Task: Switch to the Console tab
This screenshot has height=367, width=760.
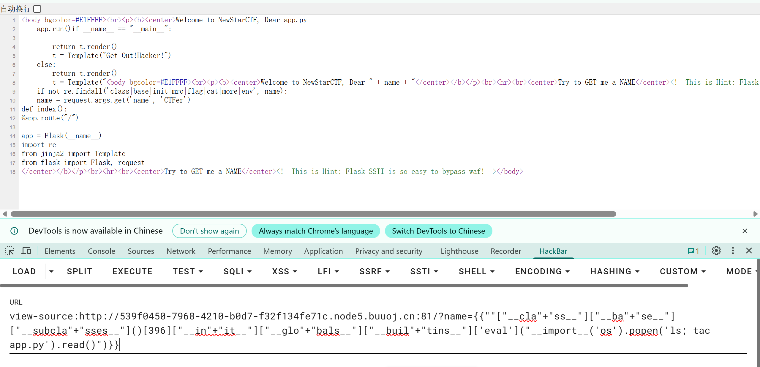Action: tap(101, 251)
